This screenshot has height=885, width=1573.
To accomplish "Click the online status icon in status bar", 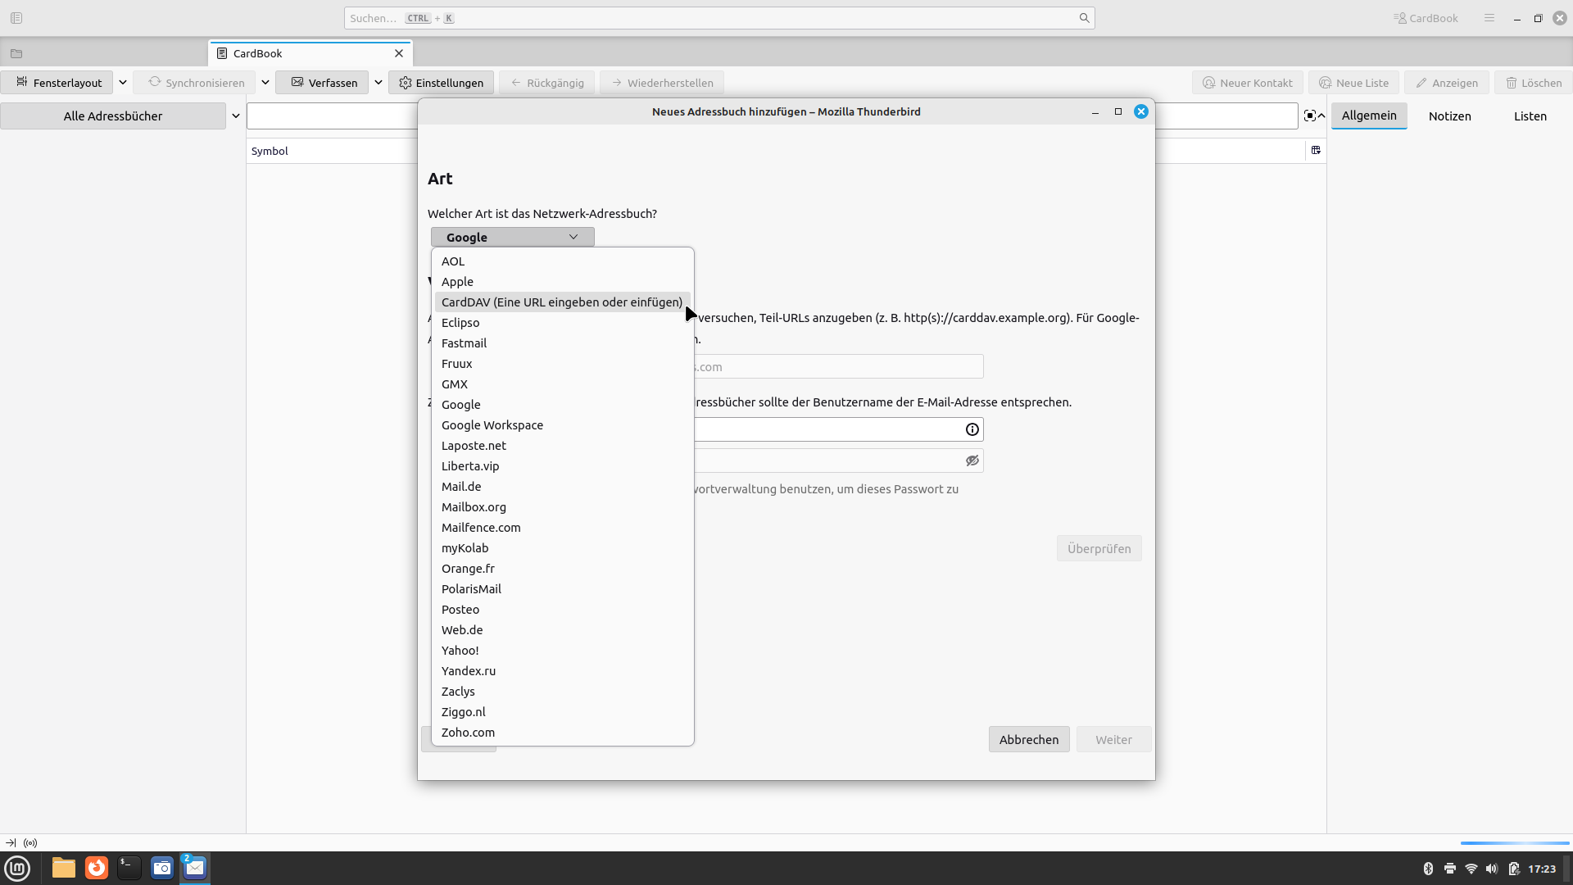I will 30,842.
